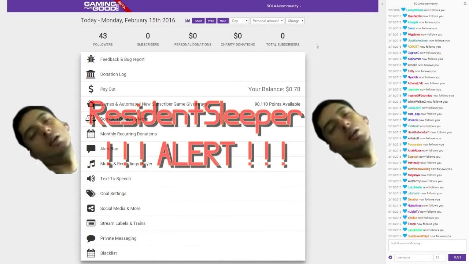This screenshot has width=469, height=264.
Task: Click follower name nLightTV
Action: (x=414, y=212)
